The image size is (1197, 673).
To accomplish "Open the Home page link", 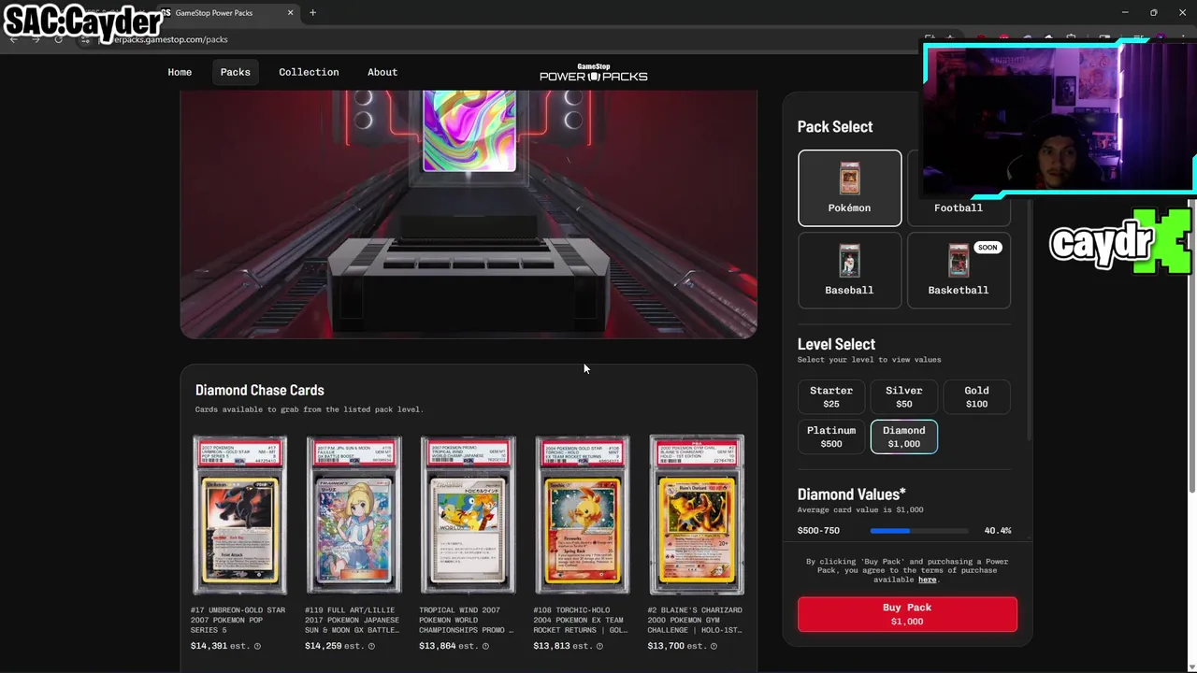I will coord(180,72).
